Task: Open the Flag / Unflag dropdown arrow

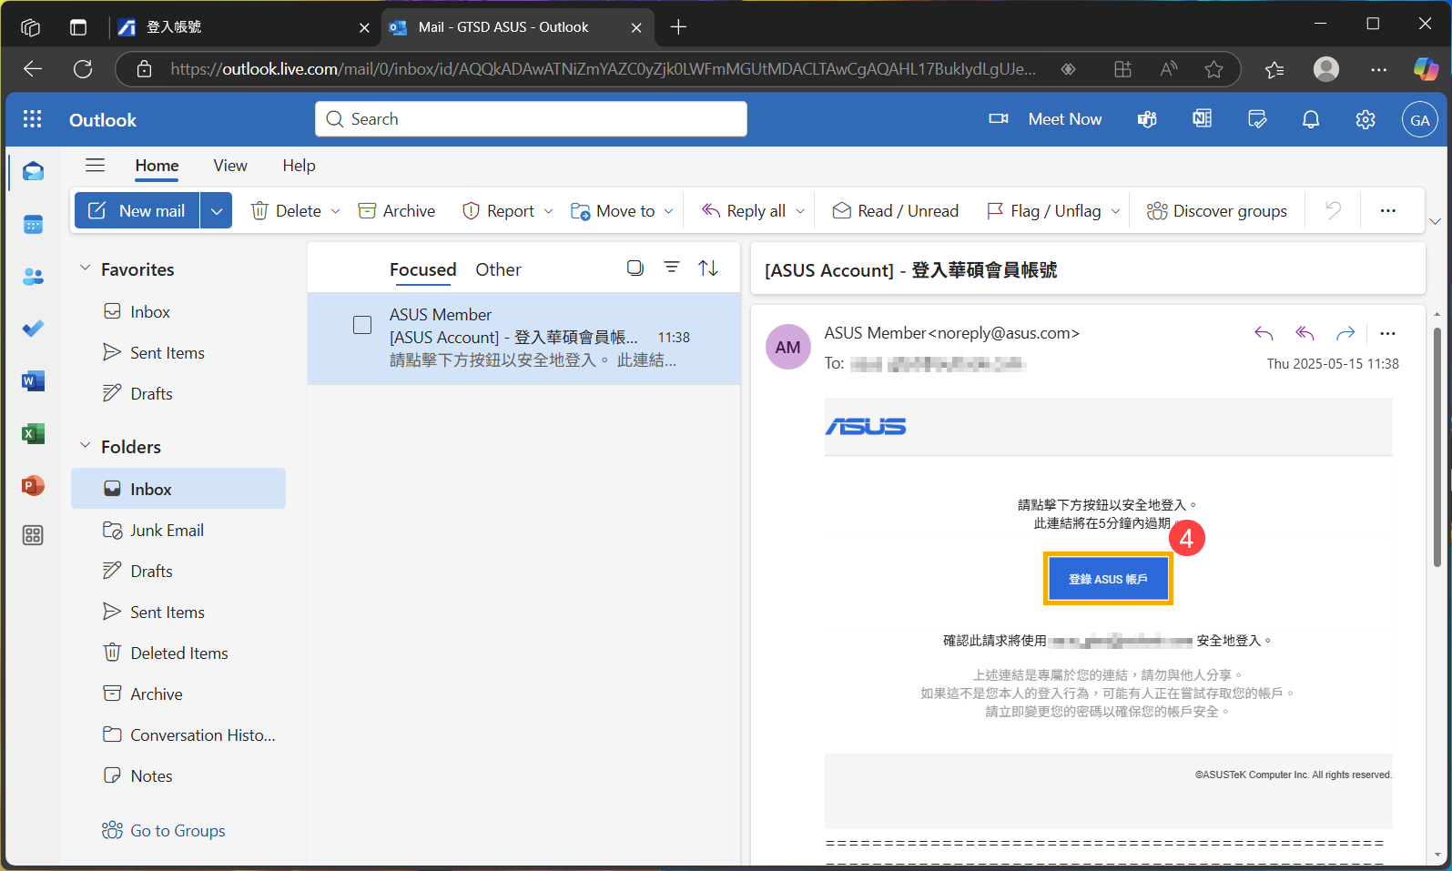Action: click(x=1115, y=211)
